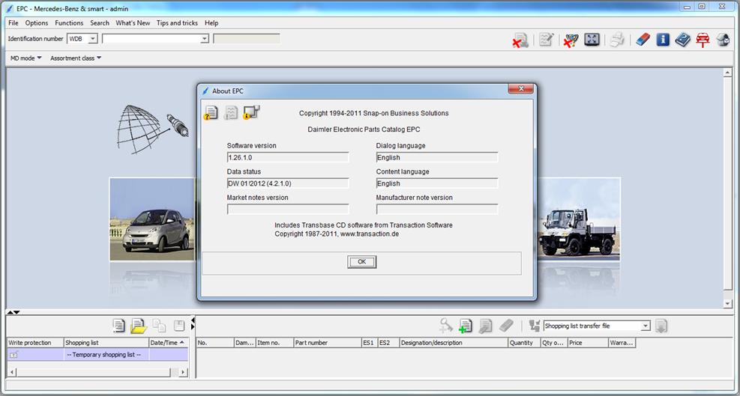
Task: Click the smart car thumbnail image
Action: [152, 219]
